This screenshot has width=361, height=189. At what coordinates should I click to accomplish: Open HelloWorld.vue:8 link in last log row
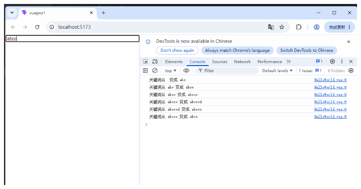click(x=330, y=116)
